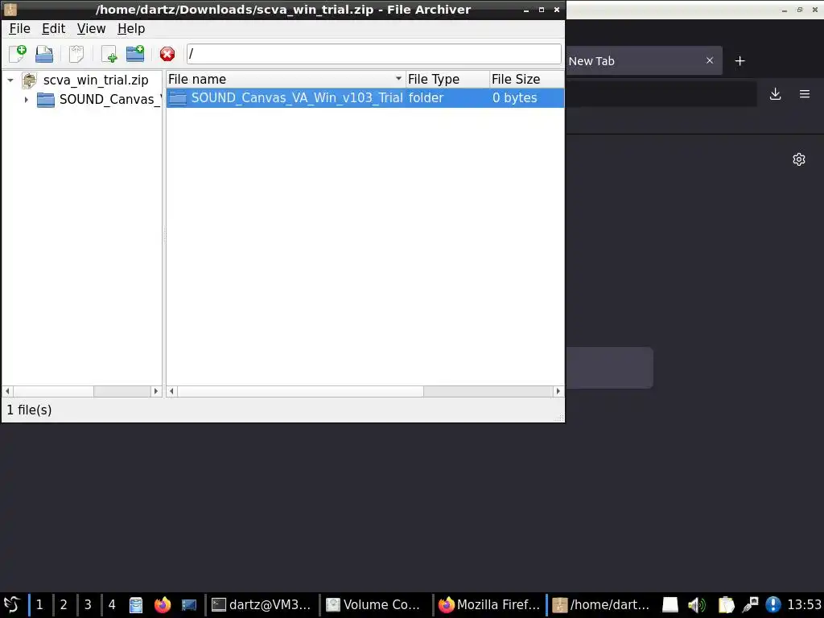Viewport: 824px width, 618px height.
Task: Switch to the /home/dart archiver taskbar entry
Action: [602, 605]
